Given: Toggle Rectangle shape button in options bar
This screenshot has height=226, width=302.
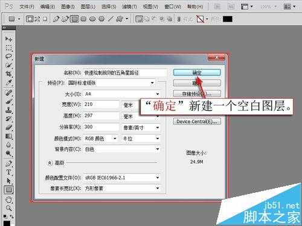Looking at the screenshot, I should (x=74, y=19).
